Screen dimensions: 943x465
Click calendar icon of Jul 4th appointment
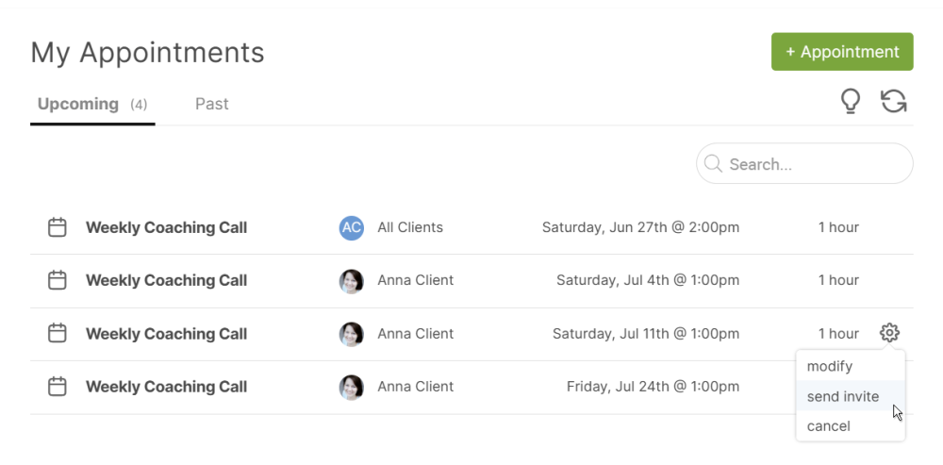[x=58, y=280]
